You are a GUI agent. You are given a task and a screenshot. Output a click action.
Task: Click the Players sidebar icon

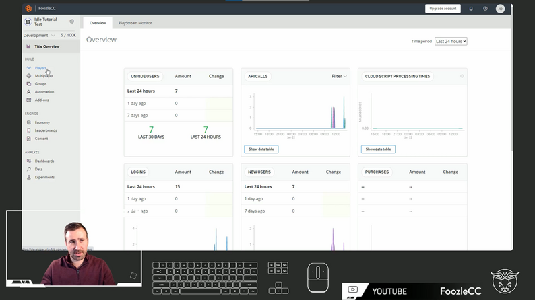(x=29, y=68)
